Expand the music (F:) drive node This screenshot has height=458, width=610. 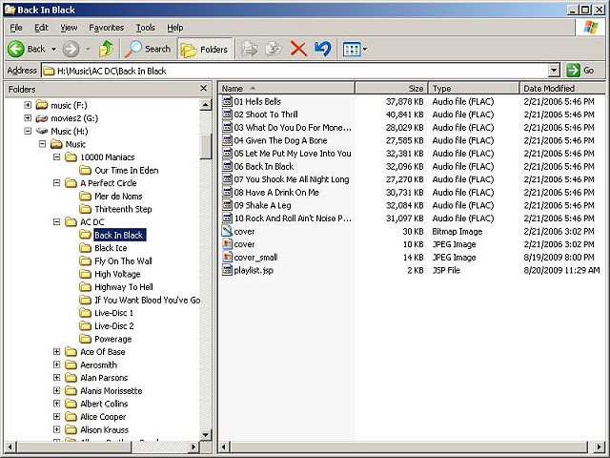click(28, 105)
